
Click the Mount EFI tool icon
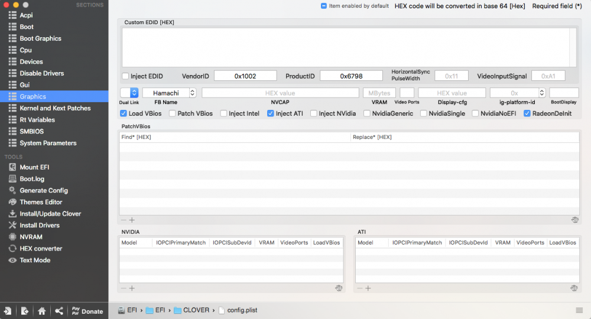click(12, 167)
